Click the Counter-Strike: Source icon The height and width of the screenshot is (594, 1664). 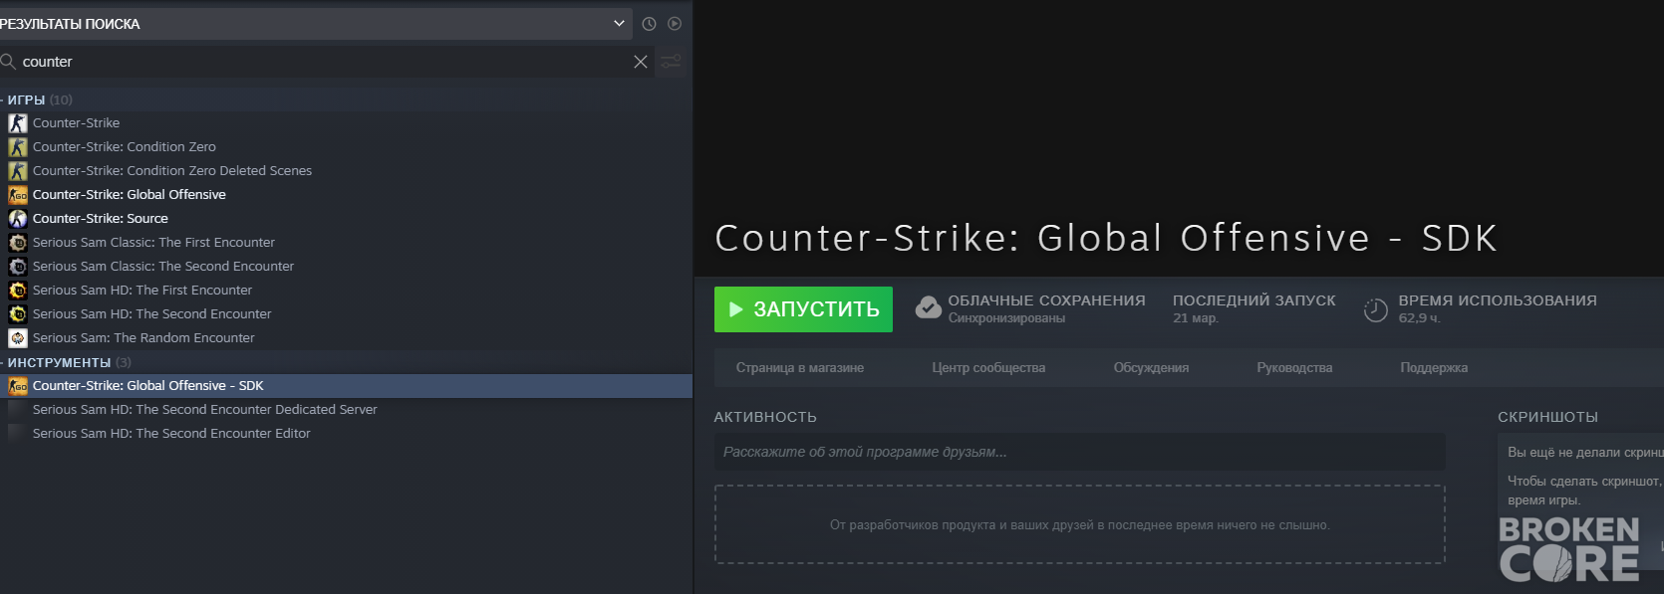point(18,219)
